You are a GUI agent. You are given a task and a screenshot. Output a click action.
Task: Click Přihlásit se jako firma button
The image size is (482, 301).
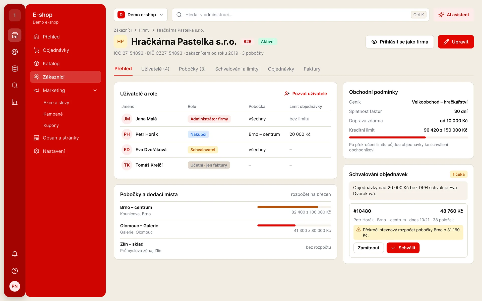click(400, 42)
